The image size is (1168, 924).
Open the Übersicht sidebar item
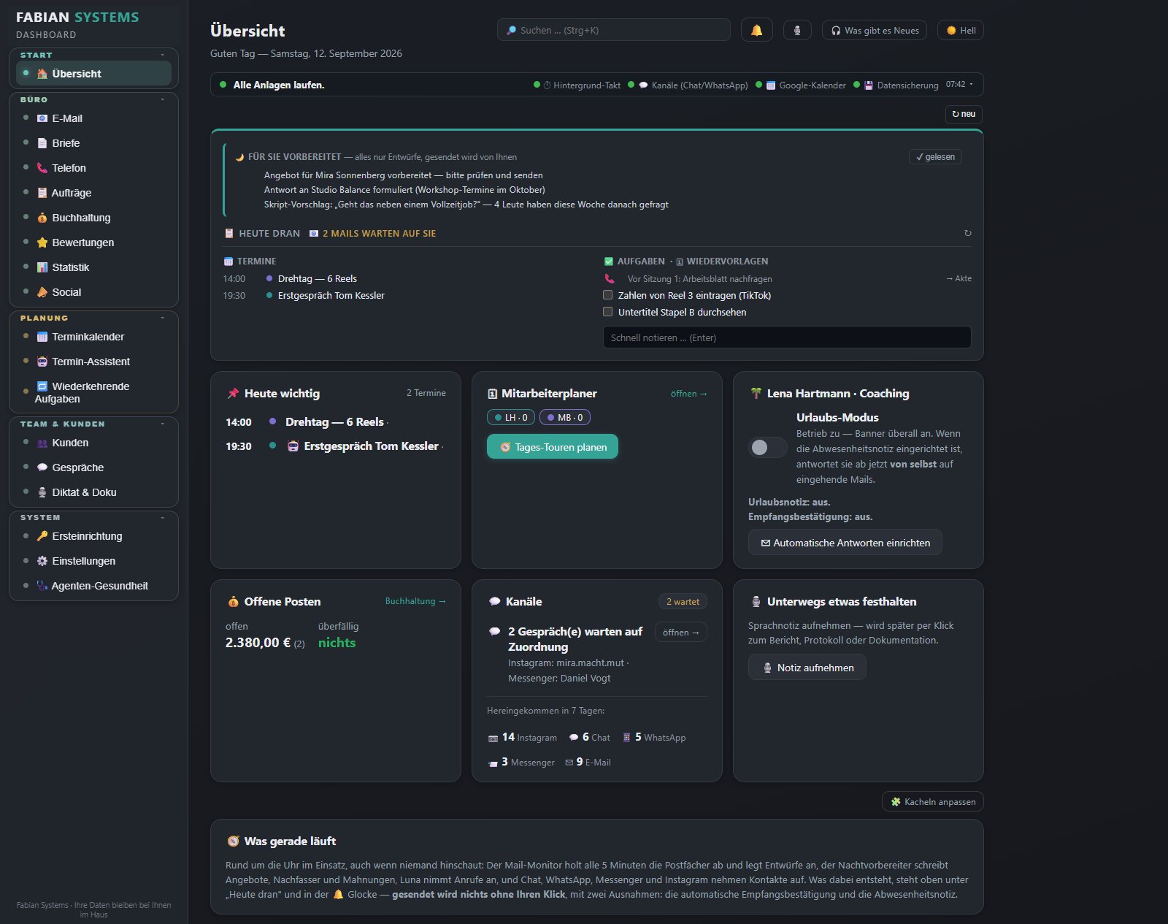pos(93,74)
